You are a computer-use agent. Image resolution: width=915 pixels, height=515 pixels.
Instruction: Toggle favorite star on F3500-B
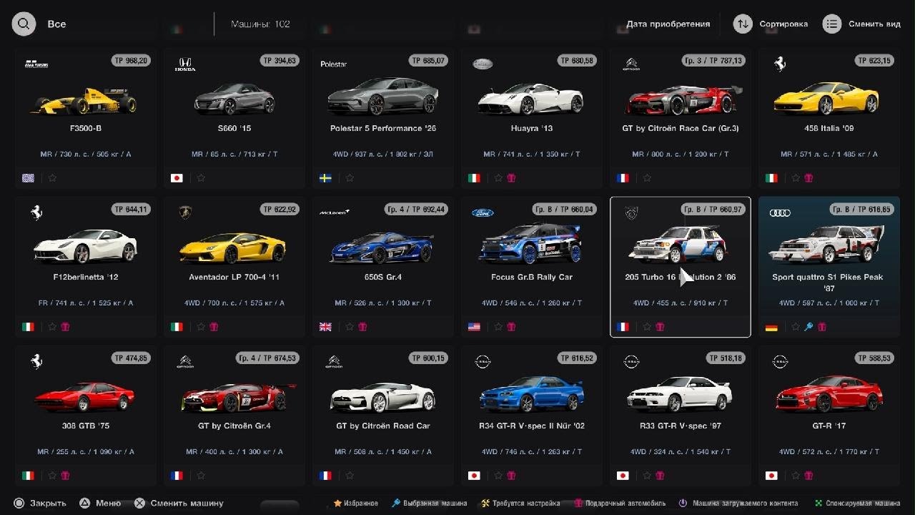click(x=52, y=178)
